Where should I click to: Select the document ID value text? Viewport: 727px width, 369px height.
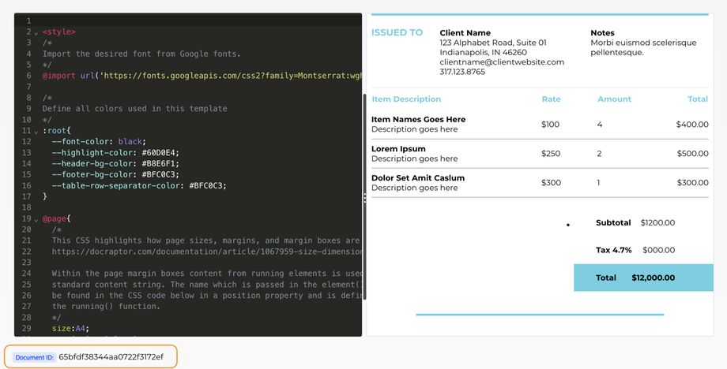[x=111, y=357]
